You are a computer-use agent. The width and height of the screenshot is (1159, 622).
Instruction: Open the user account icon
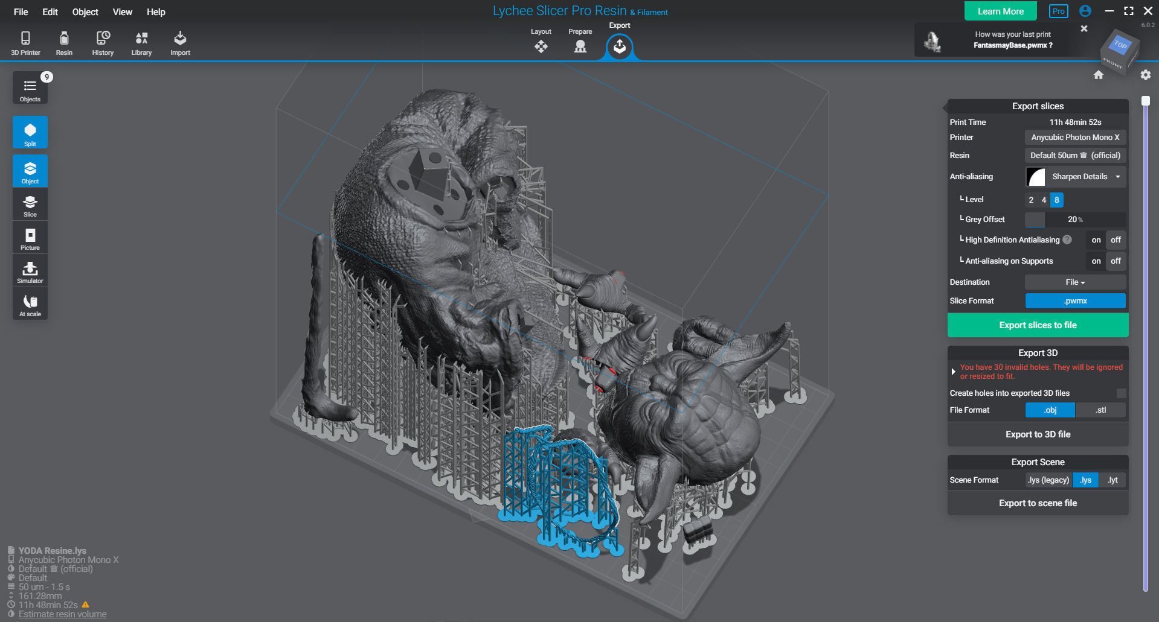pos(1085,11)
